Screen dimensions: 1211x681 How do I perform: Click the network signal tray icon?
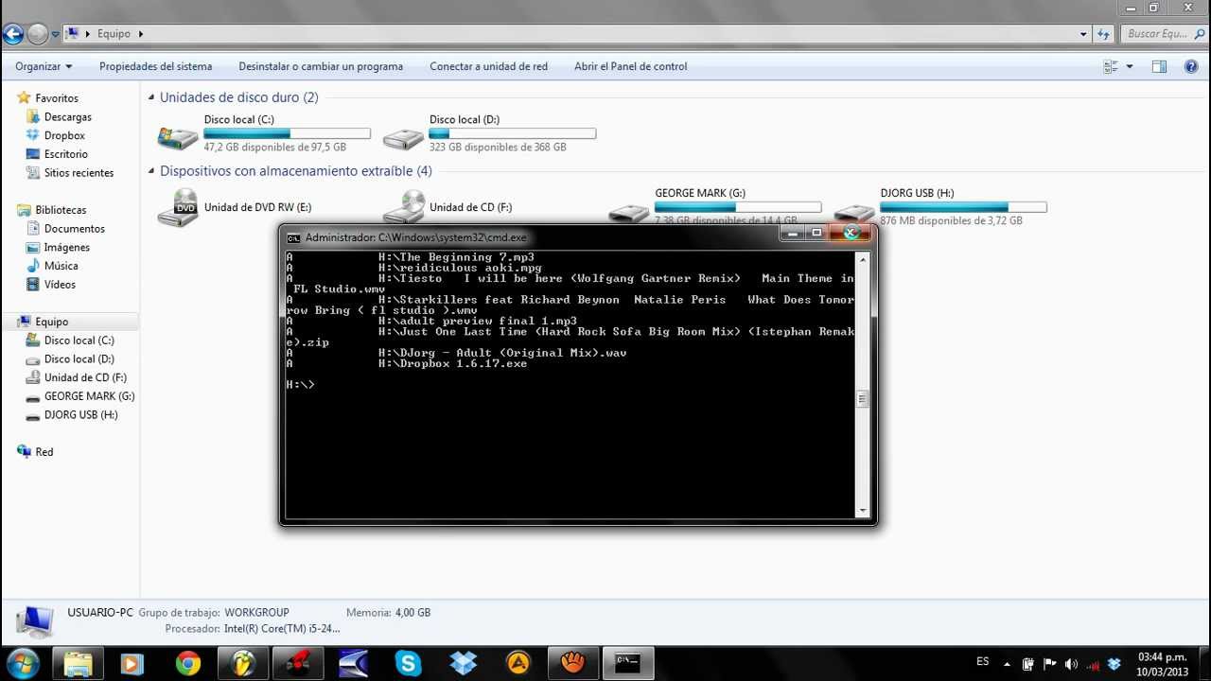click(x=1093, y=663)
